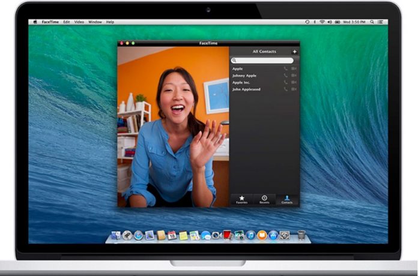Open Notification Center icon
Image resolution: width=418 pixels, height=276 pixels.
tap(380, 22)
